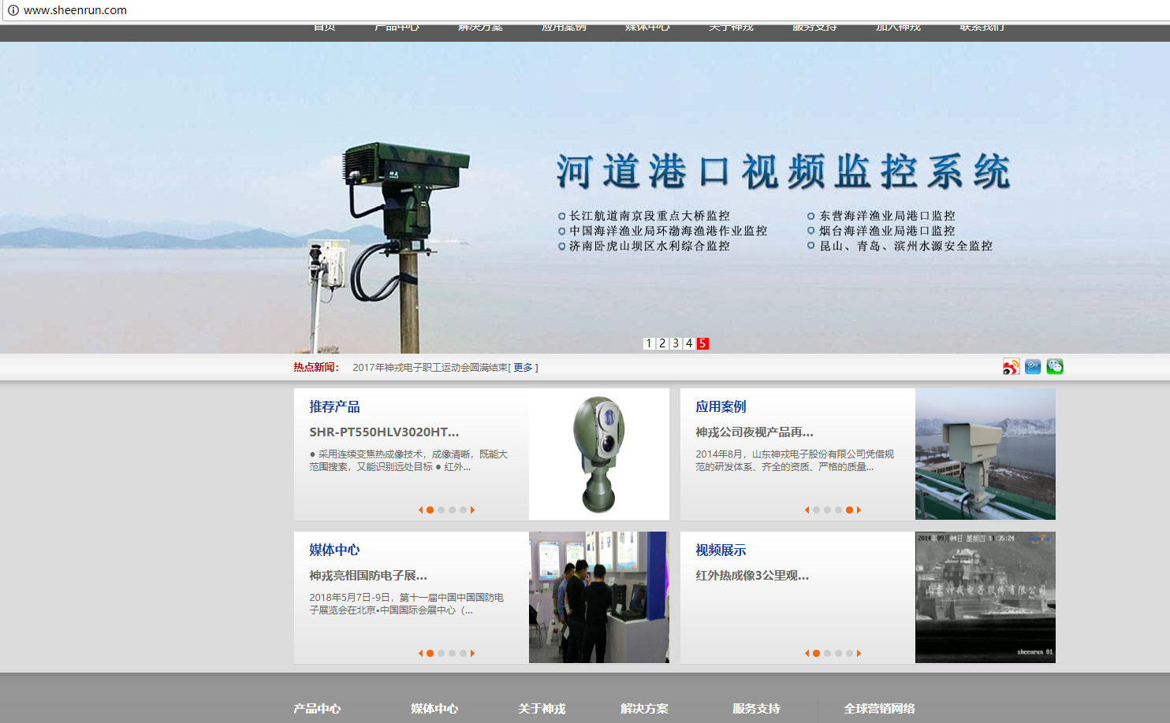Click the site information icon in address bar
Screen dimensions: 1170x723
13,10
